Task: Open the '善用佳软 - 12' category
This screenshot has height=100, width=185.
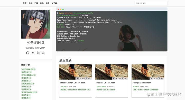Action: click(x=26, y=72)
